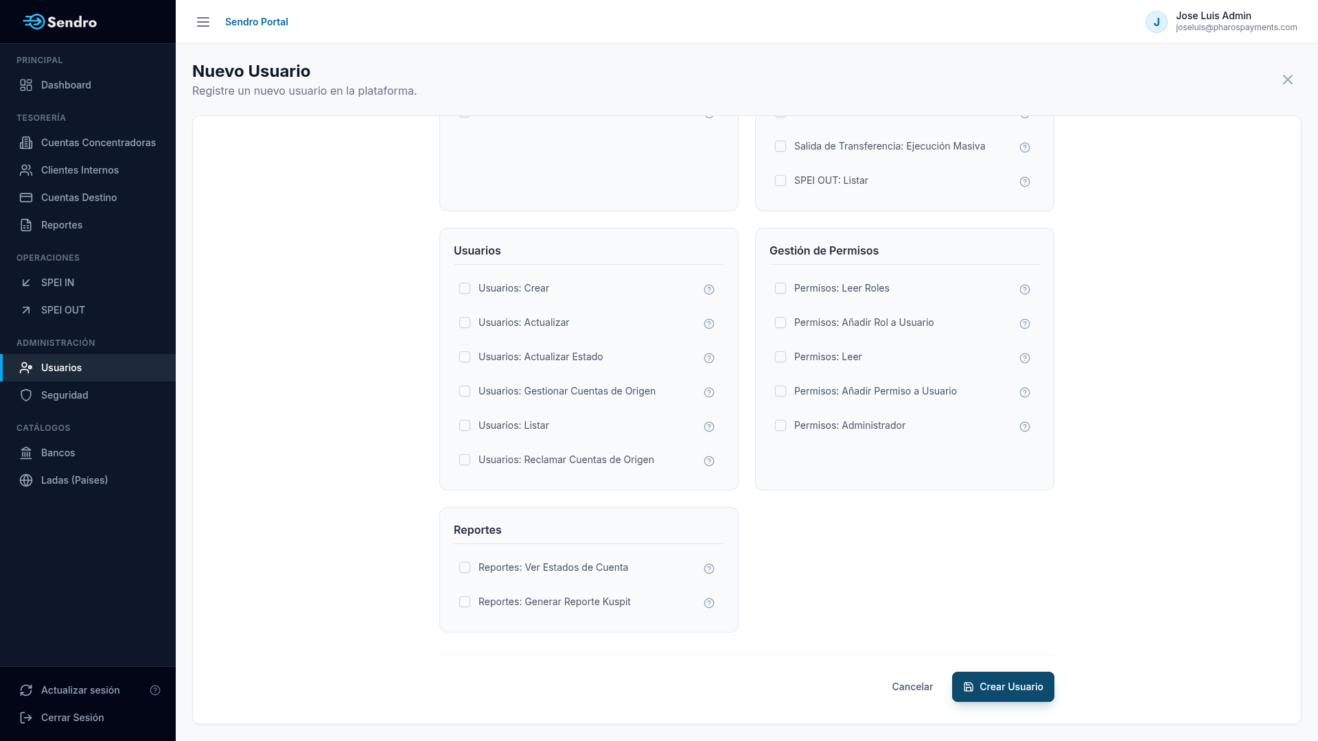Viewport: 1318px width, 741px height.
Task: Click help icon for SPEI OUT: Listar
Action: [1025, 182]
